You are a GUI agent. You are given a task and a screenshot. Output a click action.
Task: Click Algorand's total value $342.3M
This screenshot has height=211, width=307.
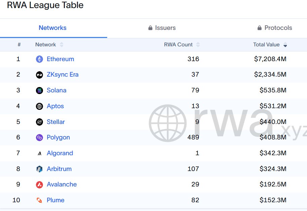click(x=273, y=153)
